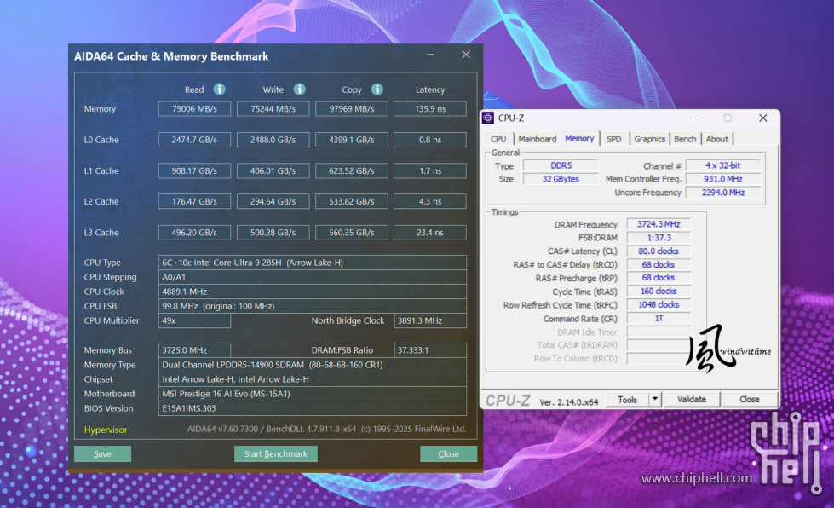The height and width of the screenshot is (508, 834).
Task: Click CPU FSB field 99.8 MHz
Action: pos(313,306)
